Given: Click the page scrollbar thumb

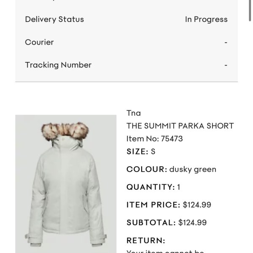Looking at the screenshot, I should click(250, 10).
